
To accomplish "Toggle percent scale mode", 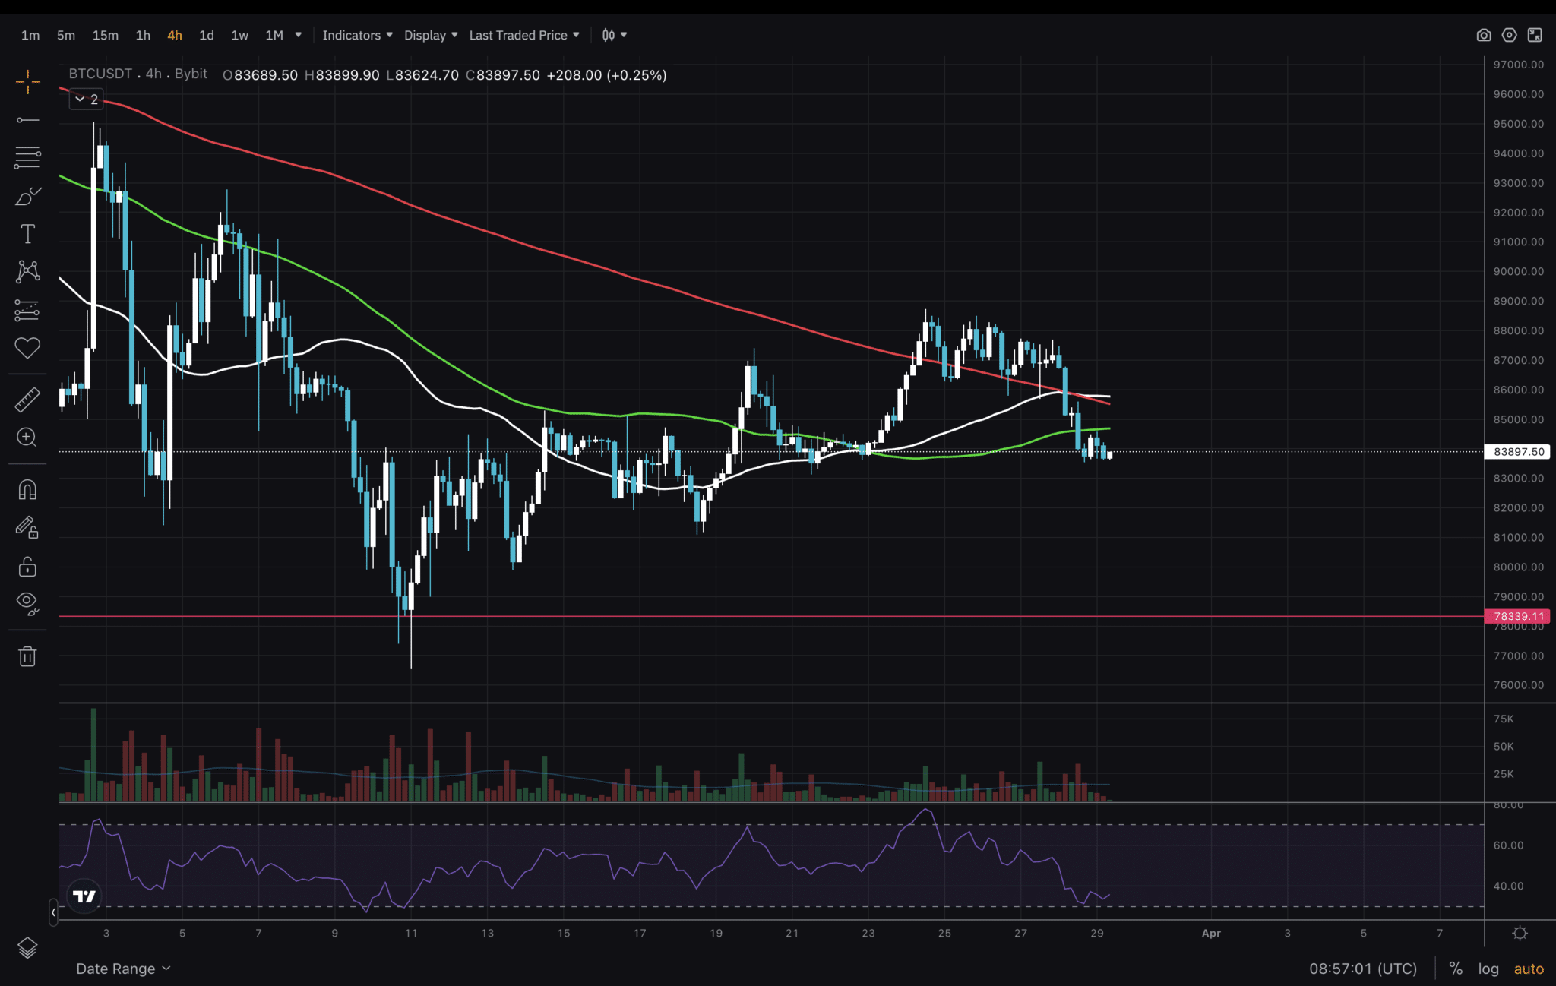I will tap(1456, 969).
